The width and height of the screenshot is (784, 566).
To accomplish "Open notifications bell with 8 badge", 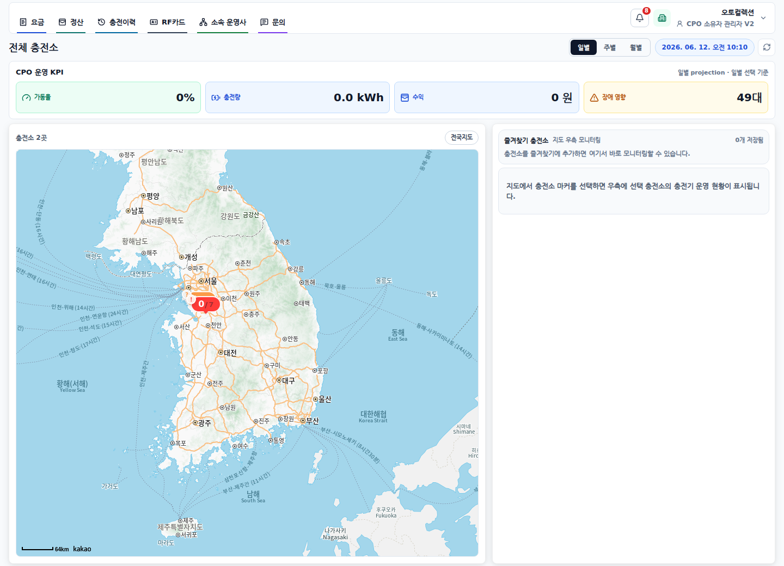I will point(640,18).
